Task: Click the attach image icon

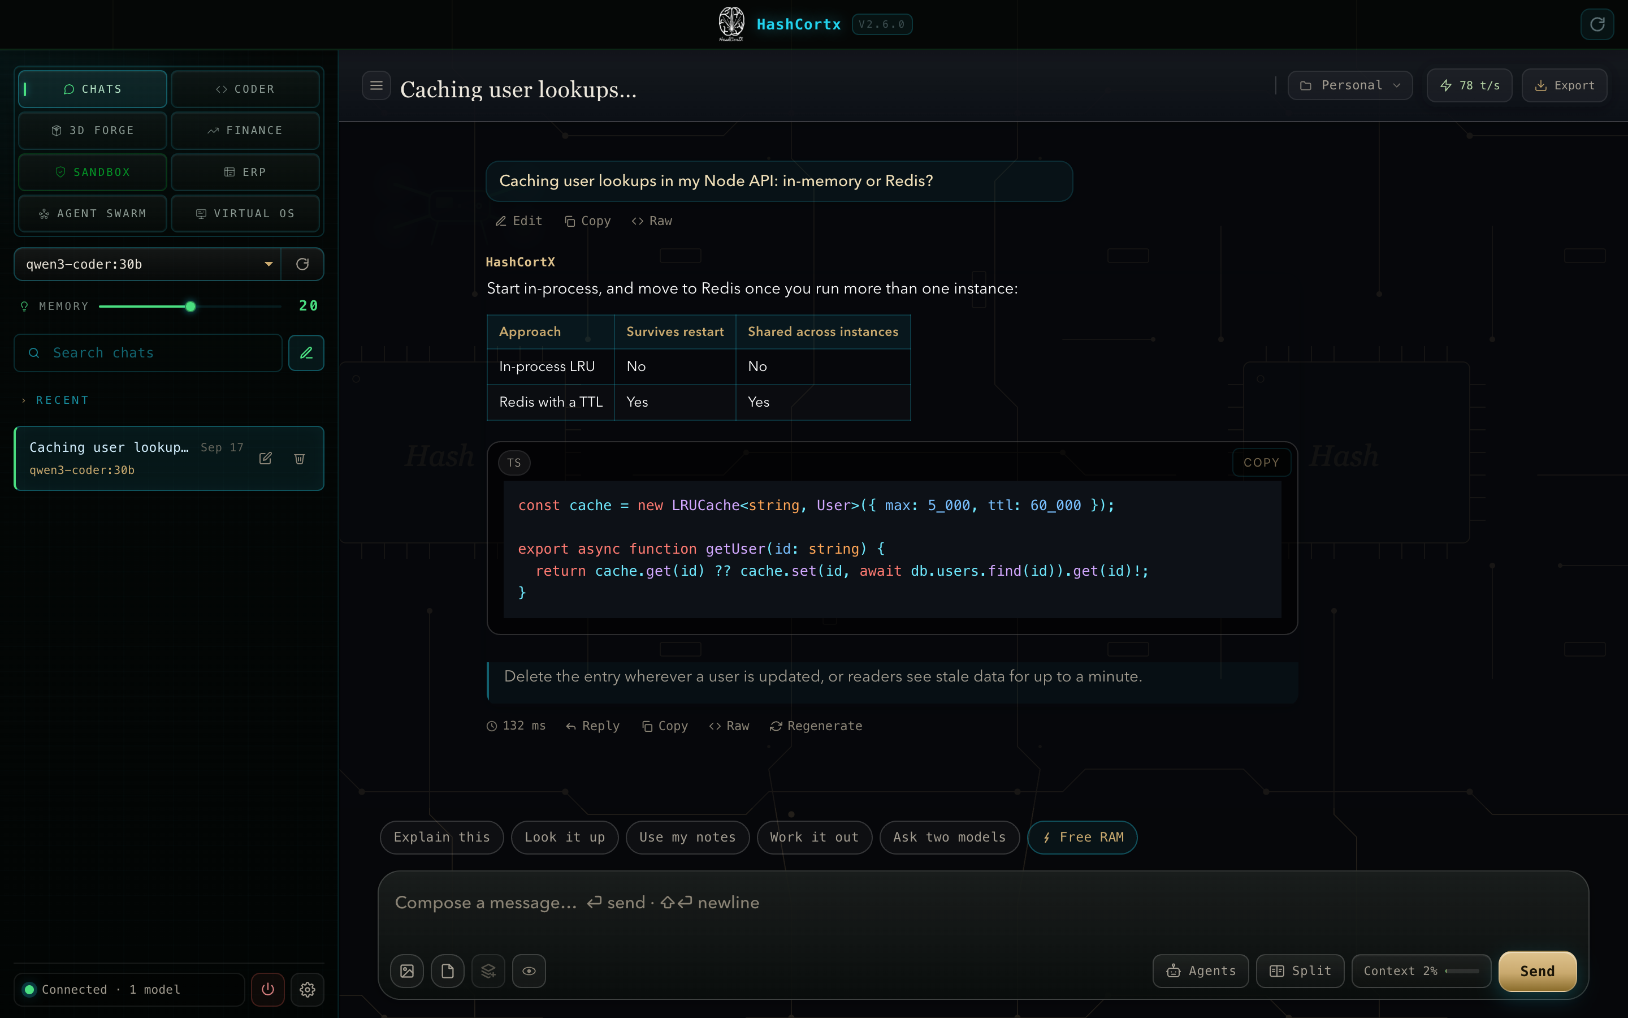Action: (407, 971)
